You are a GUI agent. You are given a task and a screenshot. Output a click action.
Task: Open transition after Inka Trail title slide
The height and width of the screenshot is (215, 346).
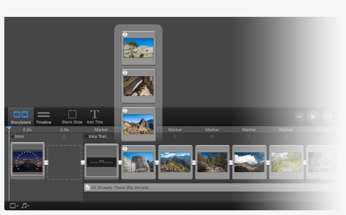click(120, 163)
